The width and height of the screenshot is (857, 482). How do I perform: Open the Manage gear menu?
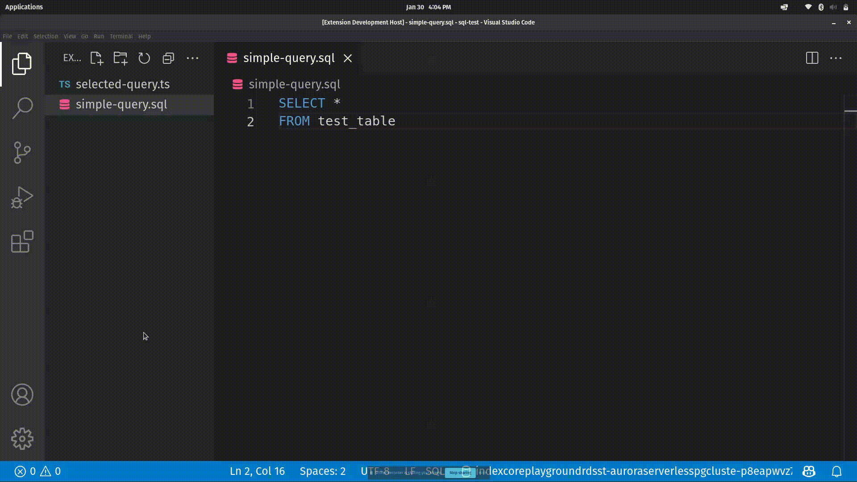(22, 439)
